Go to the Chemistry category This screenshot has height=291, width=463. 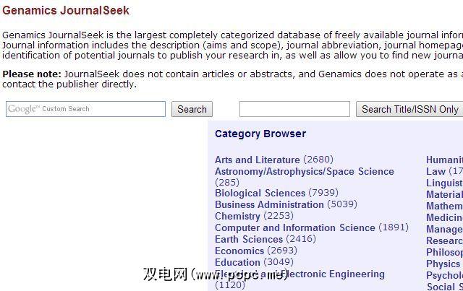[237, 216]
